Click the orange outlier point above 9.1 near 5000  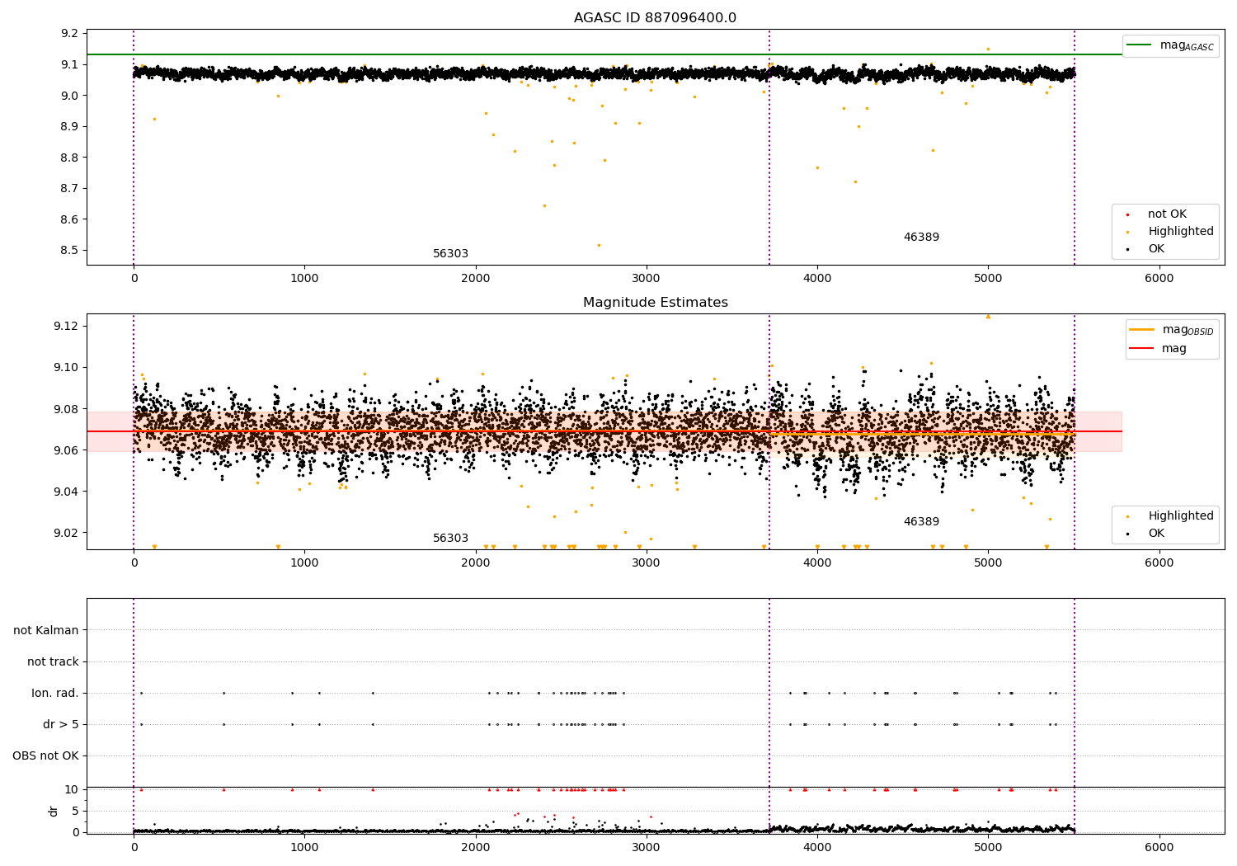[988, 49]
